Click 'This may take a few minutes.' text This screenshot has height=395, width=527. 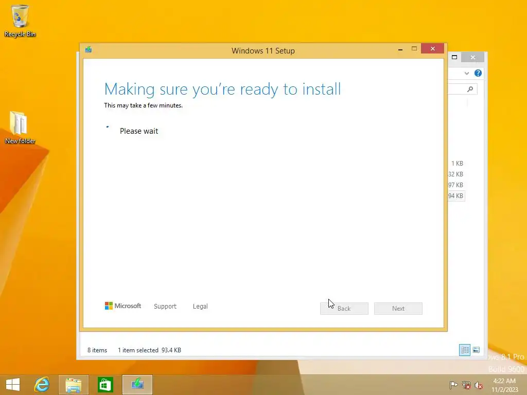[x=143, y=105]
